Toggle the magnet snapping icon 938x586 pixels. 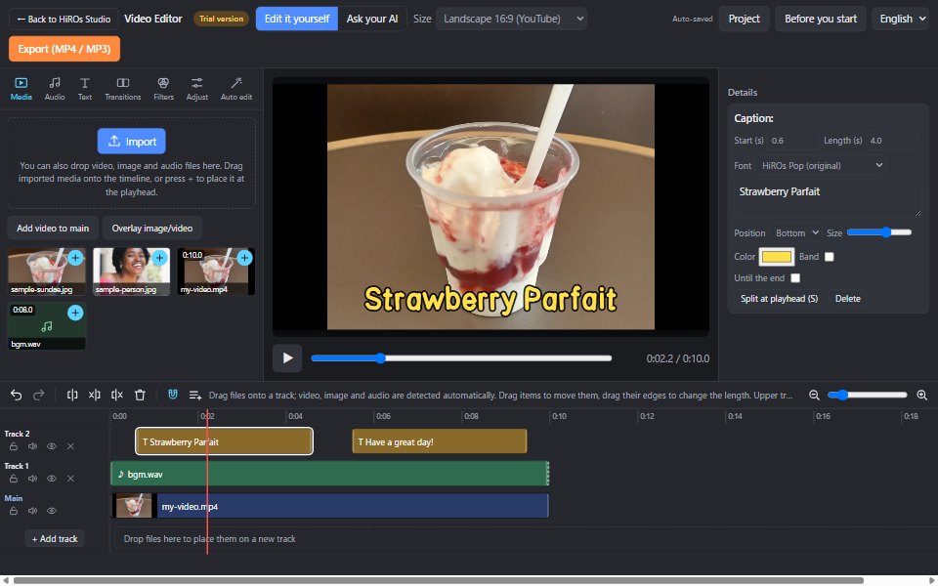point(172,395)
